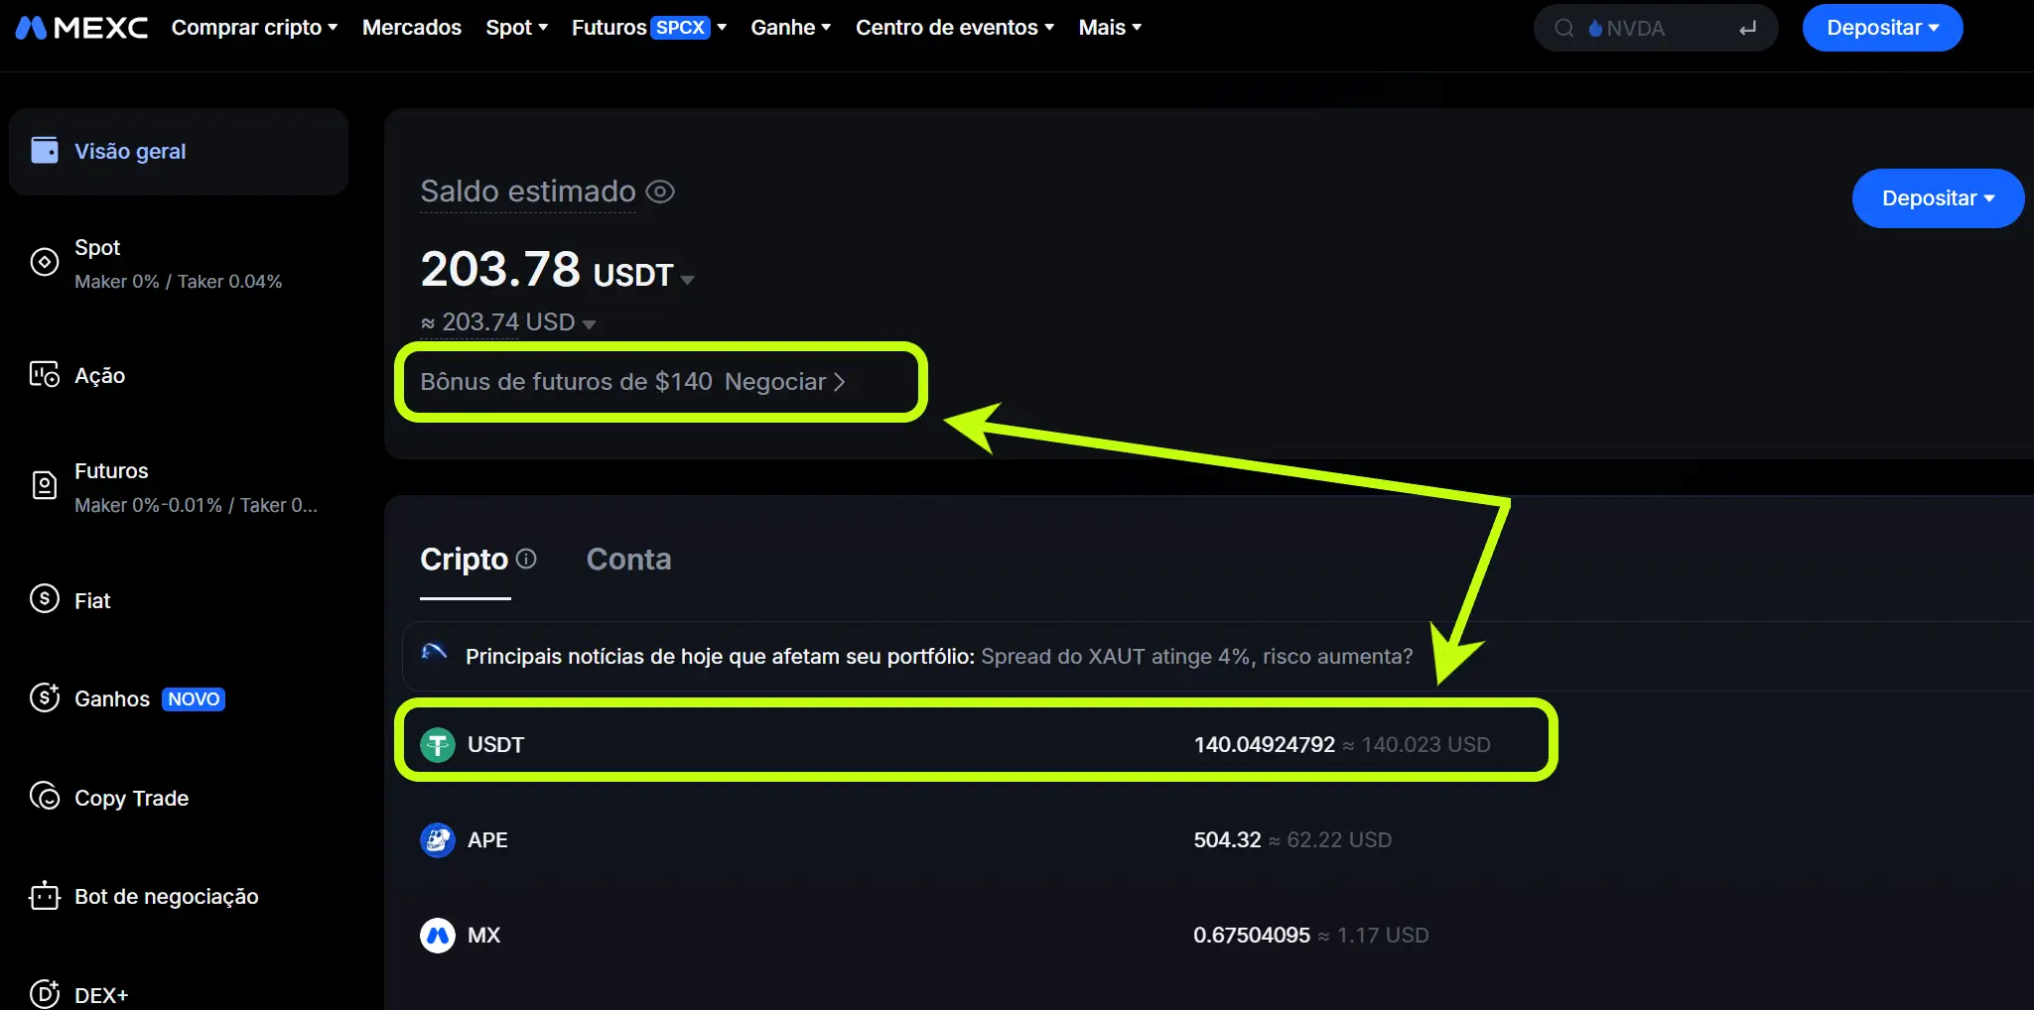Click the Fiat sidebar icon
Screen dimensions: 2034x1010
tap(45, 599)
